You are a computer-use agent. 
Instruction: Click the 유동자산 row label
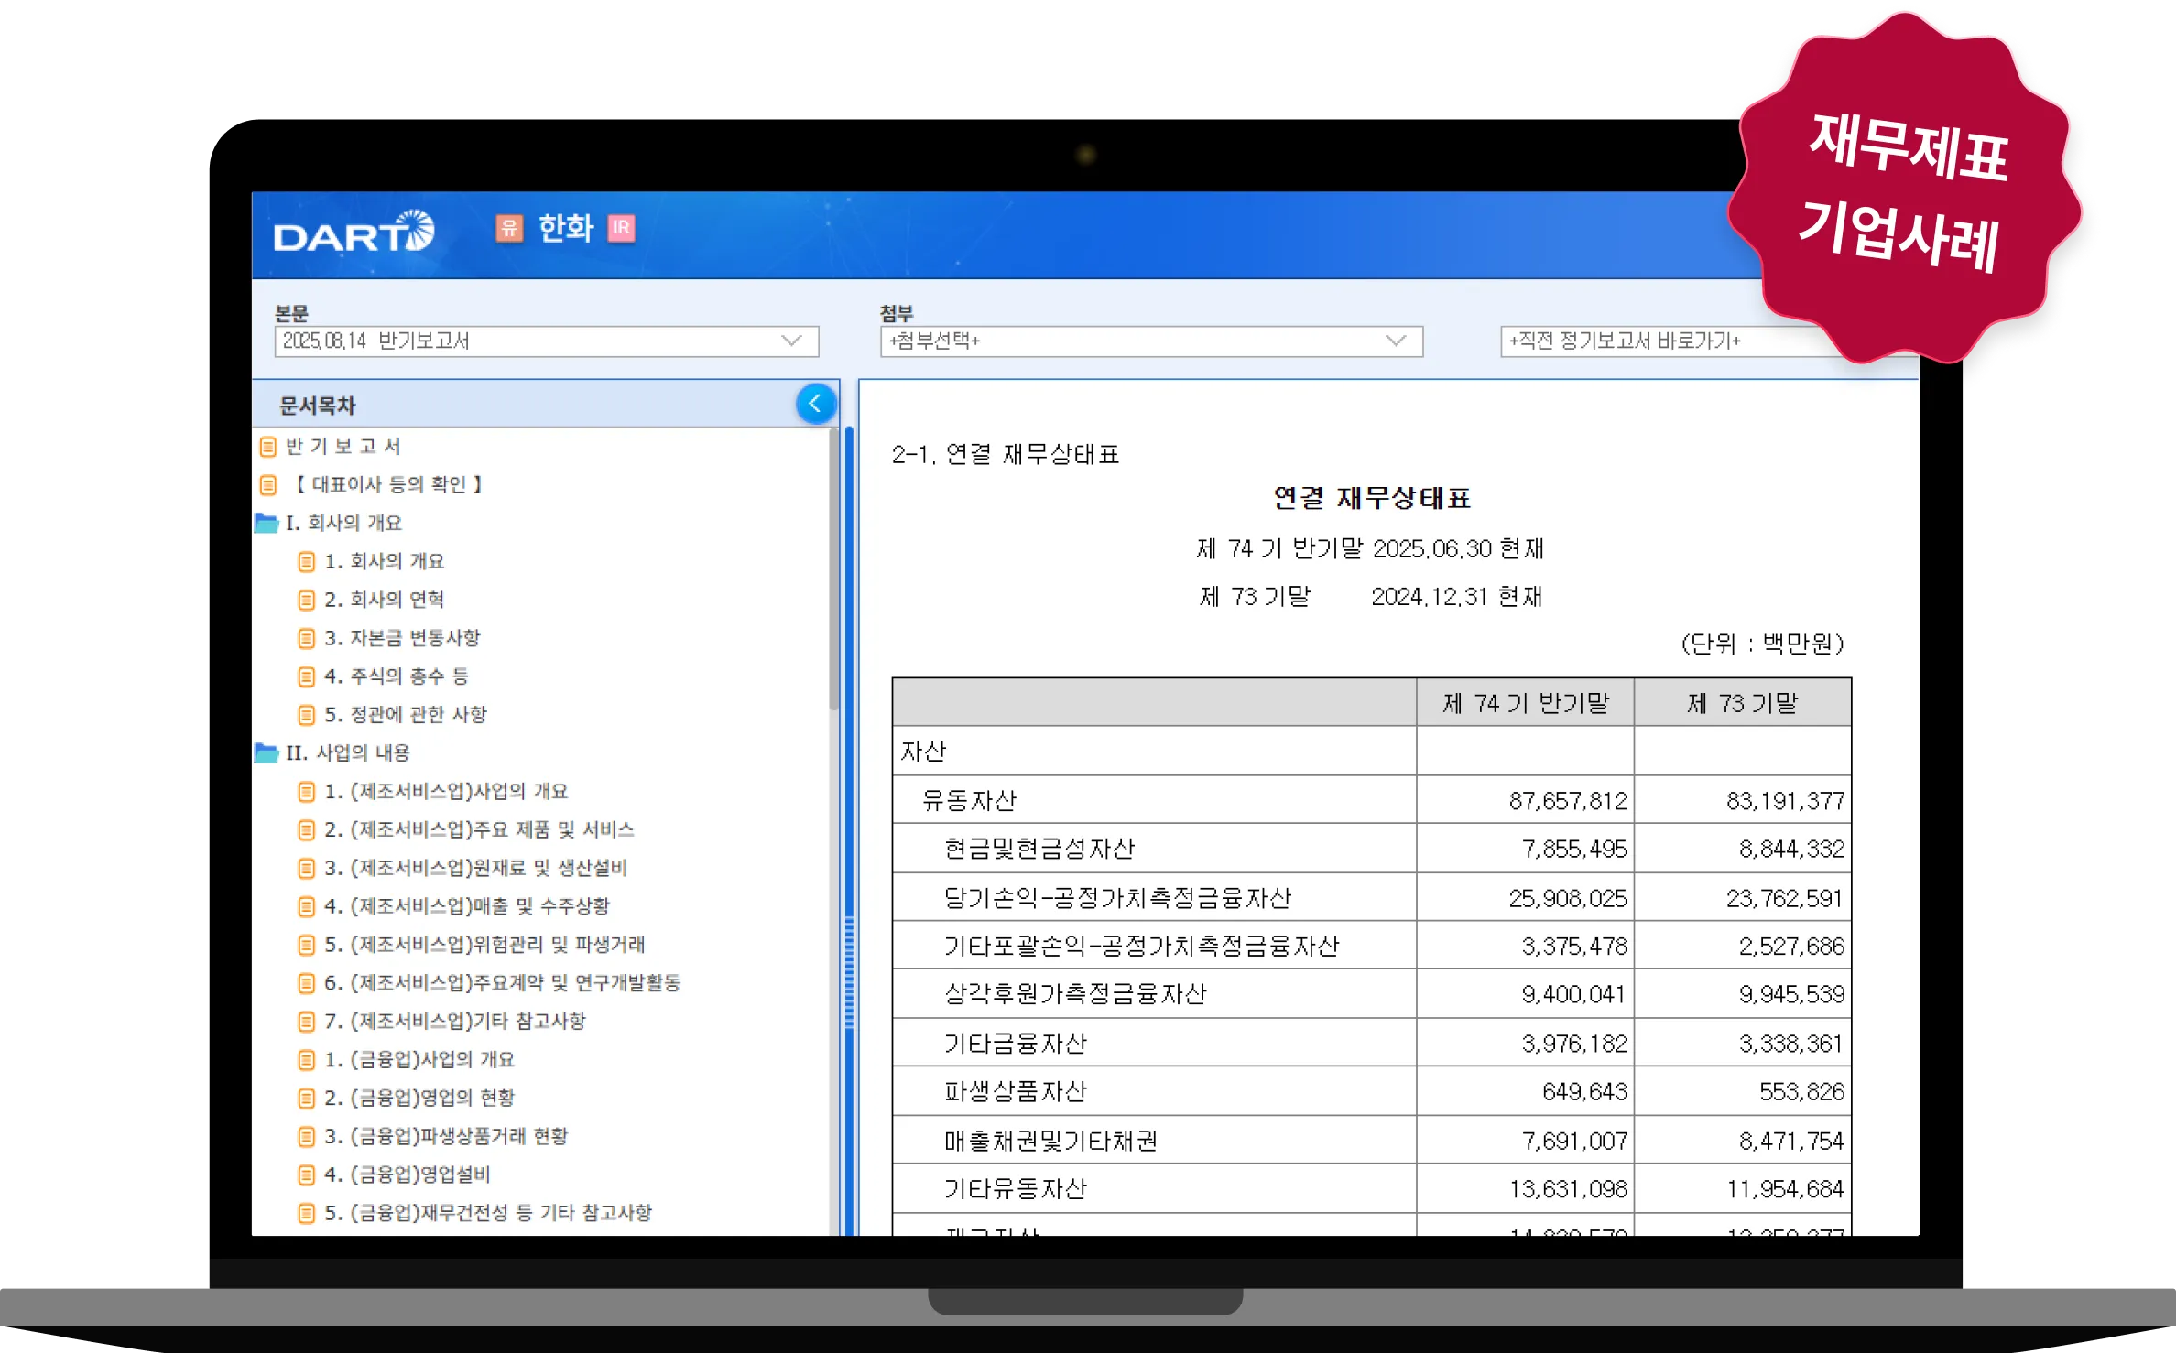pos(969,801)
